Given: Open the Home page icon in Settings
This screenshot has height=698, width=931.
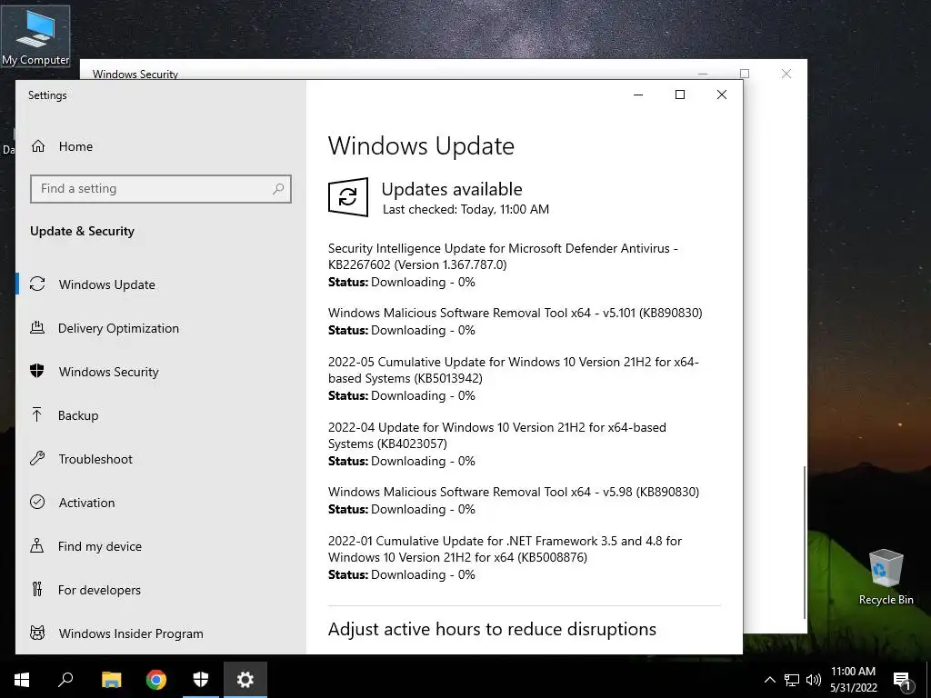Looking at the screenshot, I should point(38,146).
